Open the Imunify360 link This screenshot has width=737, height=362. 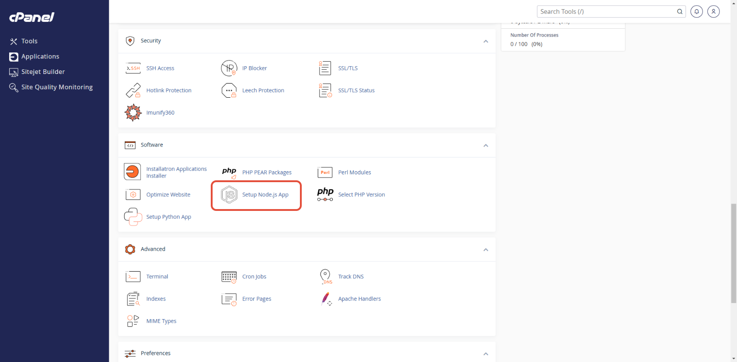coord(160,113)
